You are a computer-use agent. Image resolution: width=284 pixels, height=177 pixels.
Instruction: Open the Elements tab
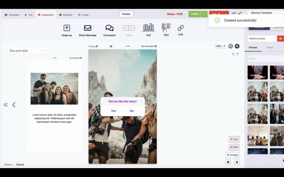point(65,15)
